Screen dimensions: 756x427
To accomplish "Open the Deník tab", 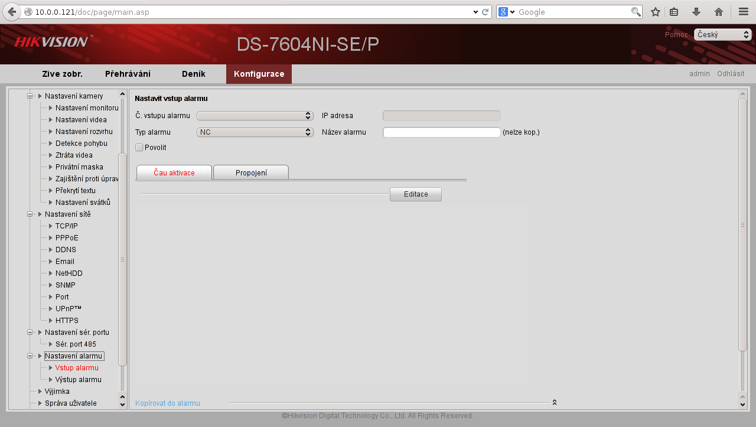I will point(194,74).
